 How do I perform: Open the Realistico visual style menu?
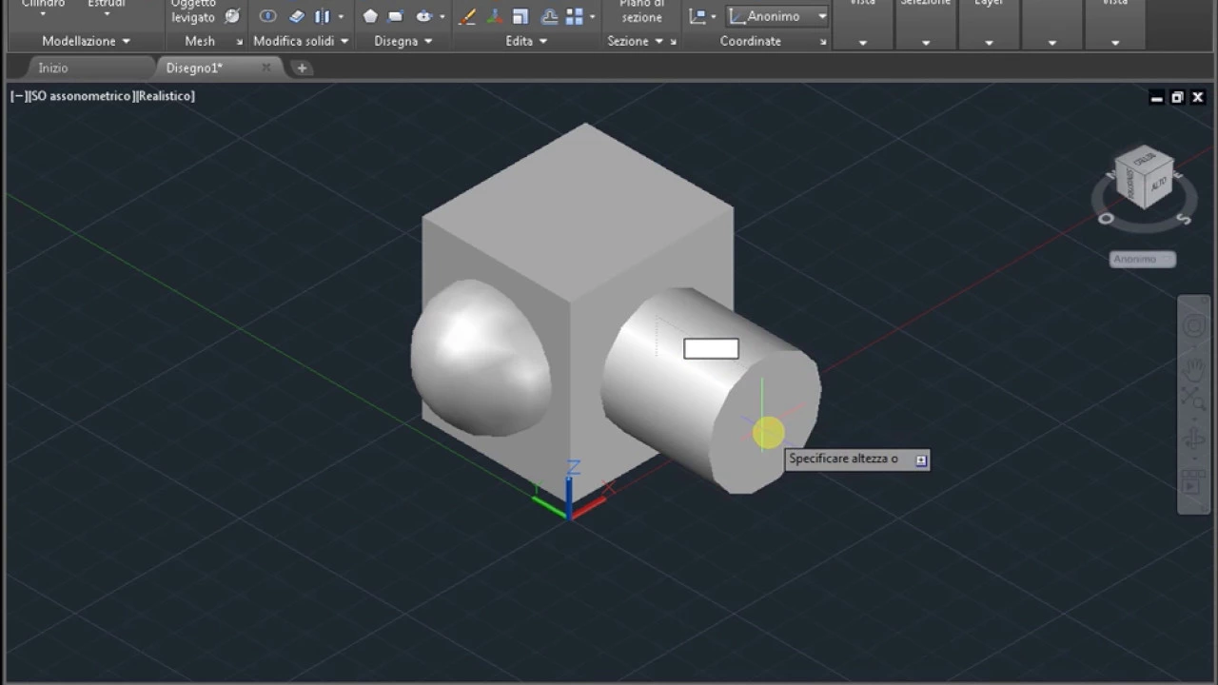click(x=165, y=96)
